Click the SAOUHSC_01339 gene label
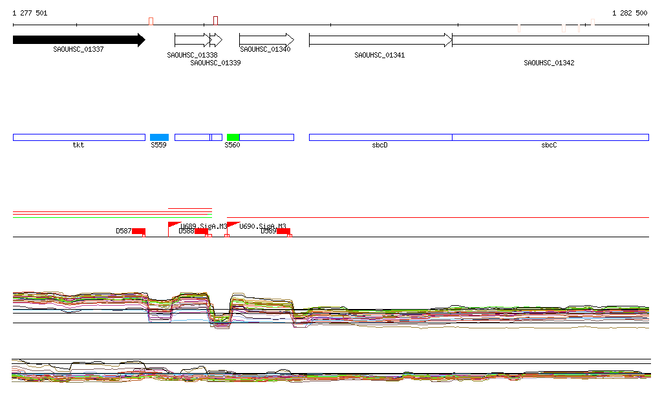This screenshot has width=662, height=395. coord(215,63)
